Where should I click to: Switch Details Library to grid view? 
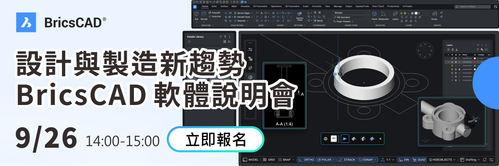tap(225, 41)
